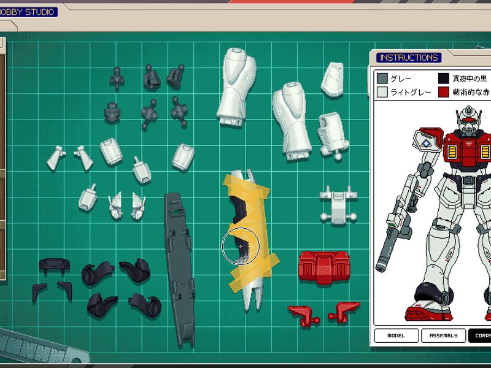Pick the white peg block between the shoulder blocks
491x368 pixels.
point(142,171)
